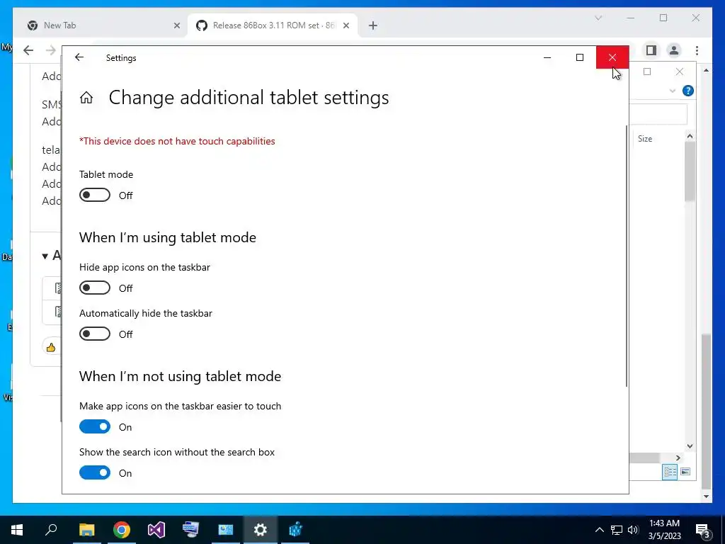This screenshot has height=544, width=725.
Task: Click scroll up arrow in Explorer file list
Action: point(690,136)
